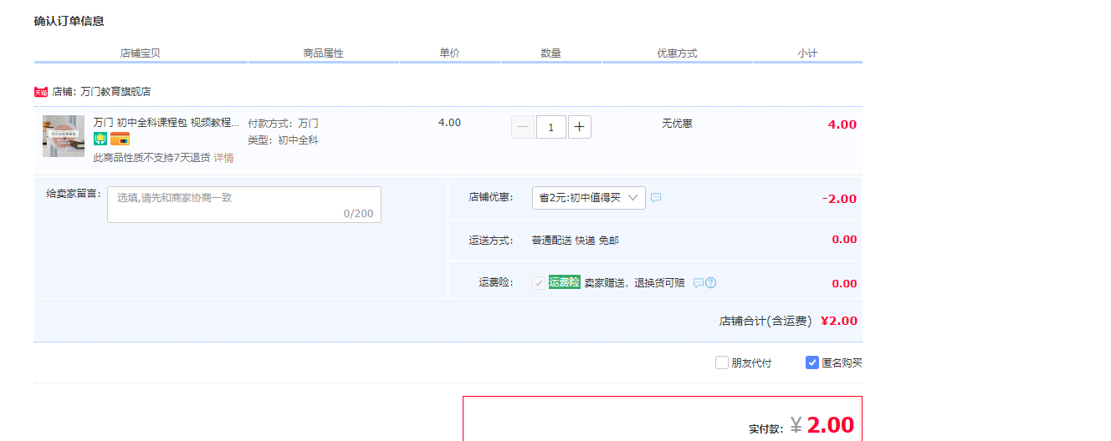Click the 给卖家留言 message input box
This screenshot has width=1111, height=441.
[x=244, y=205]
